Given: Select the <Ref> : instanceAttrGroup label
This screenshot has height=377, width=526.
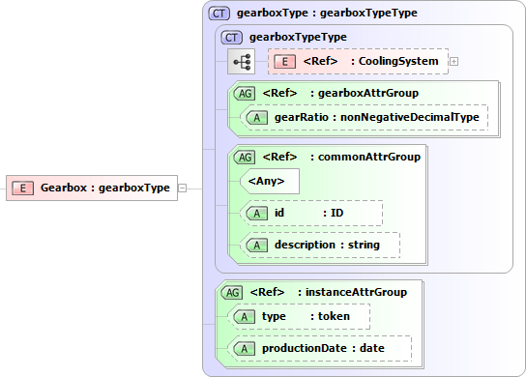Looking at the screenshot, I should pos(329,292).
